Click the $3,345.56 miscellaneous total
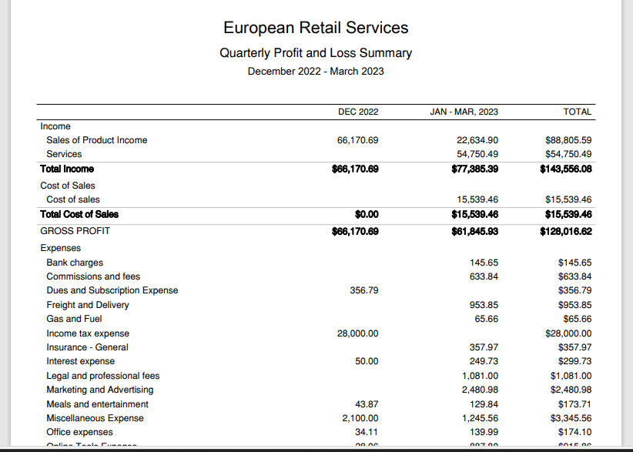This screenshot has width=633, height=452. coord(571,418)
